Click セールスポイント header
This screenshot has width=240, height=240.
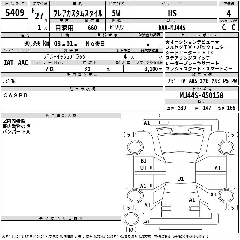tap(202, 35)
